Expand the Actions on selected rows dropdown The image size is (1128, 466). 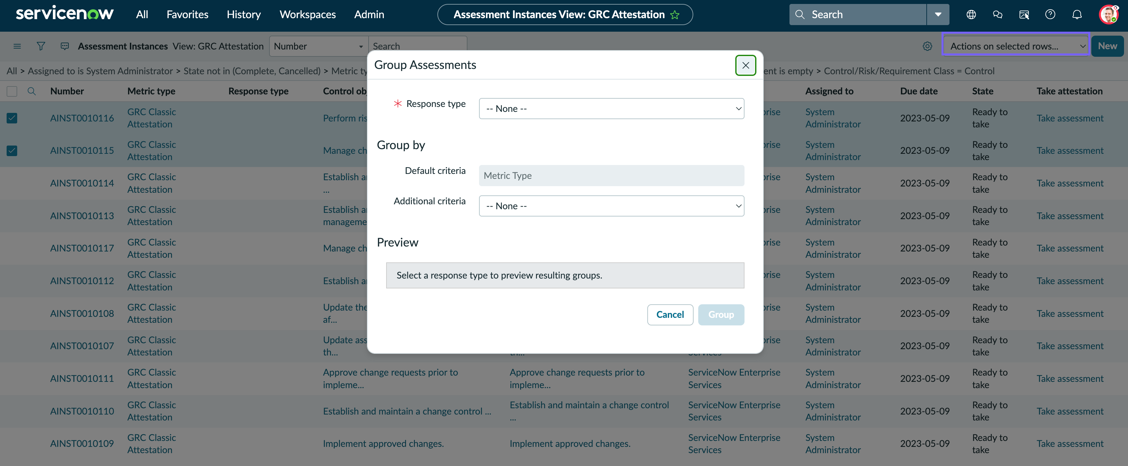(1016, 46)
